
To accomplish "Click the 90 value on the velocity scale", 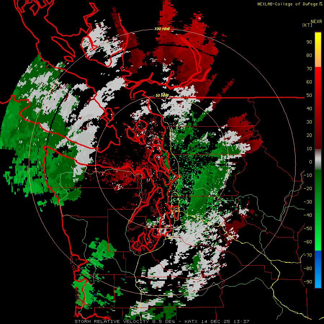I will pos(309,42).
